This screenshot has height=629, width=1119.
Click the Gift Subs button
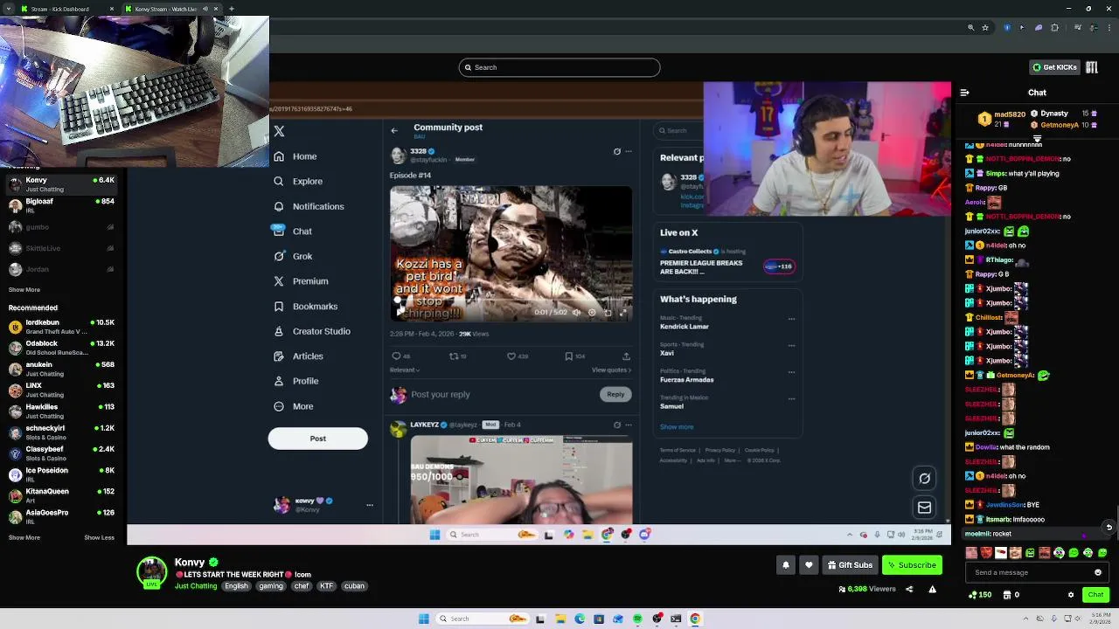[850, 565]
